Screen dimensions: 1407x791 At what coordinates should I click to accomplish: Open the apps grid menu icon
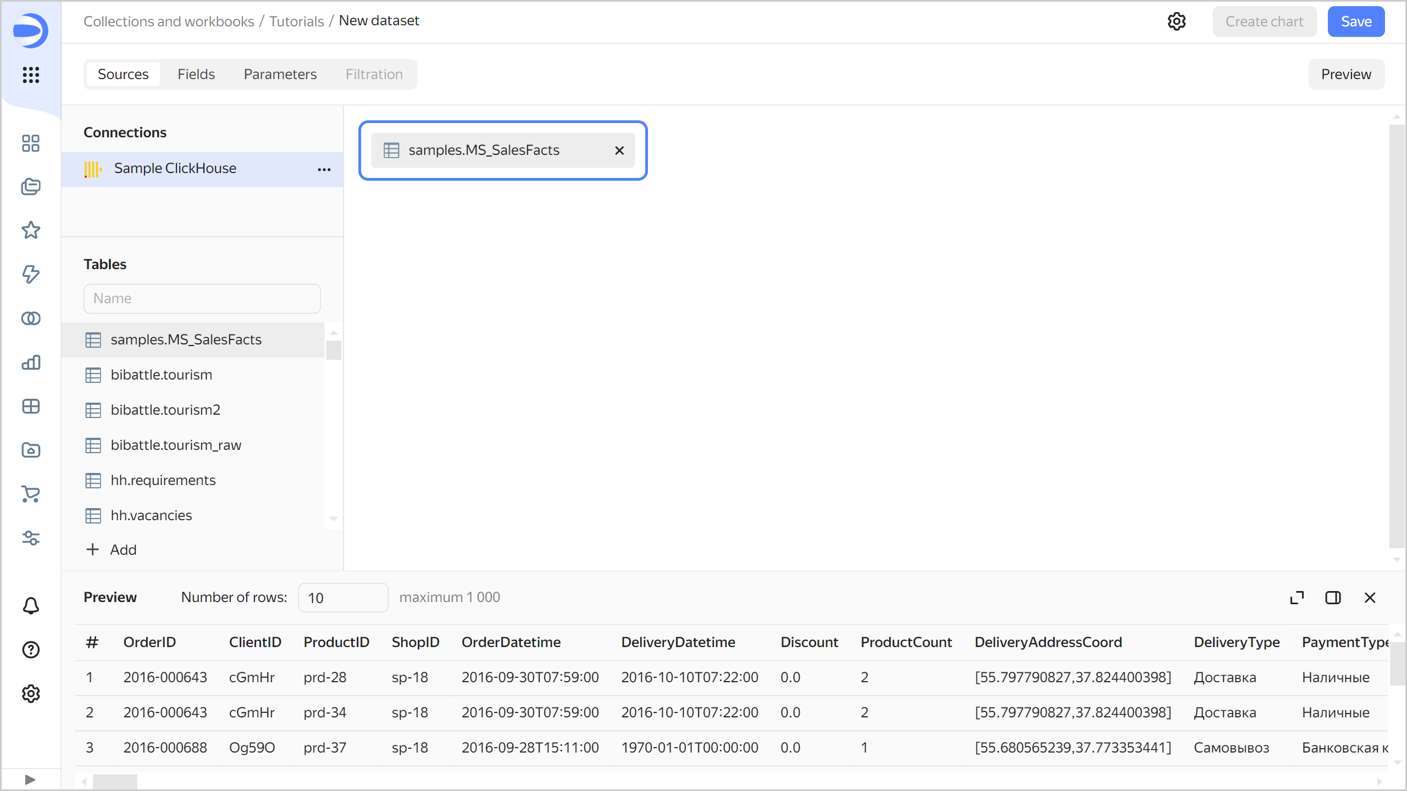[31, 75]
